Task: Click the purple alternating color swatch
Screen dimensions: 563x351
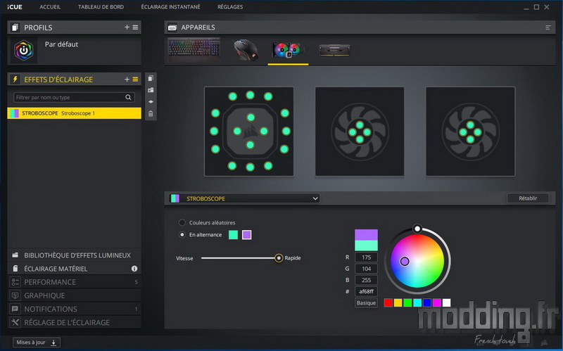Action: click(247, 235)
